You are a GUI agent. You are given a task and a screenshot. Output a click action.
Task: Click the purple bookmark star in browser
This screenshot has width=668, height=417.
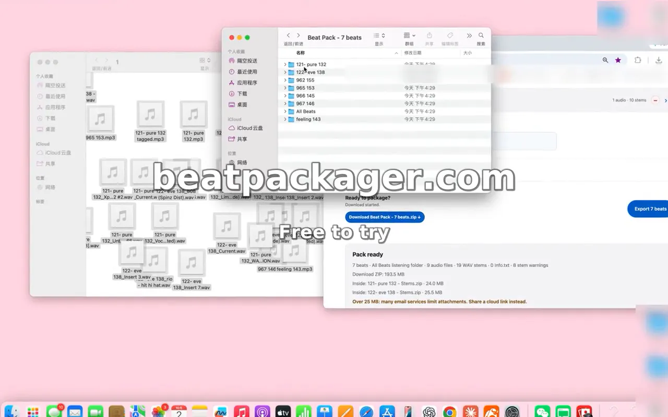coord(618,60)
